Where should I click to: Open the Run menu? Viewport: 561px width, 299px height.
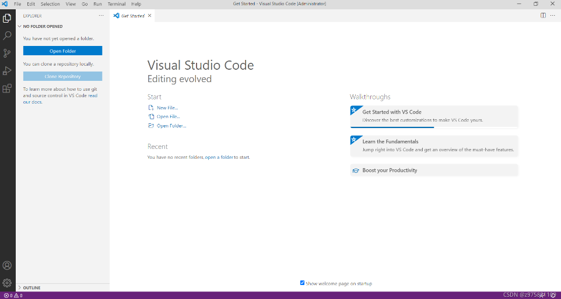[x=97, y=4]
